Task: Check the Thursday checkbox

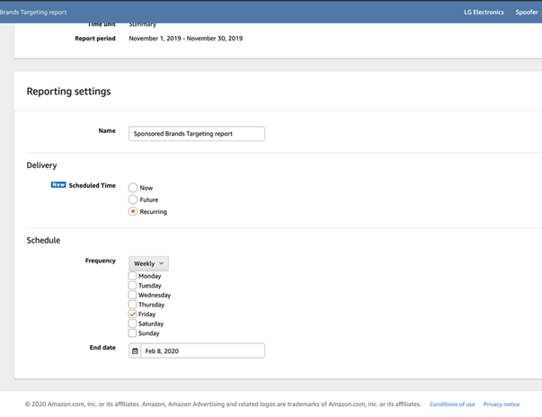Action: point(133,305)
